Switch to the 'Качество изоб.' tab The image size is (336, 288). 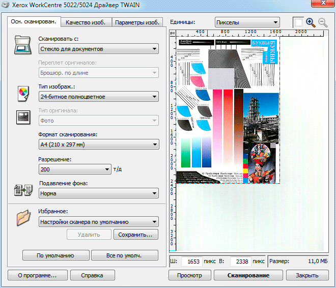[86, 22]
